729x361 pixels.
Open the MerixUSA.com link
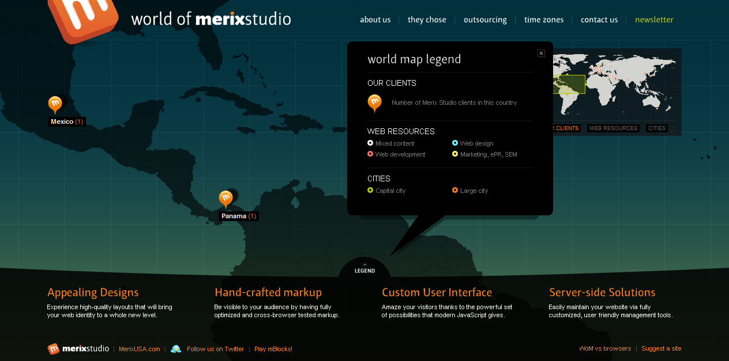click(140, 349)
